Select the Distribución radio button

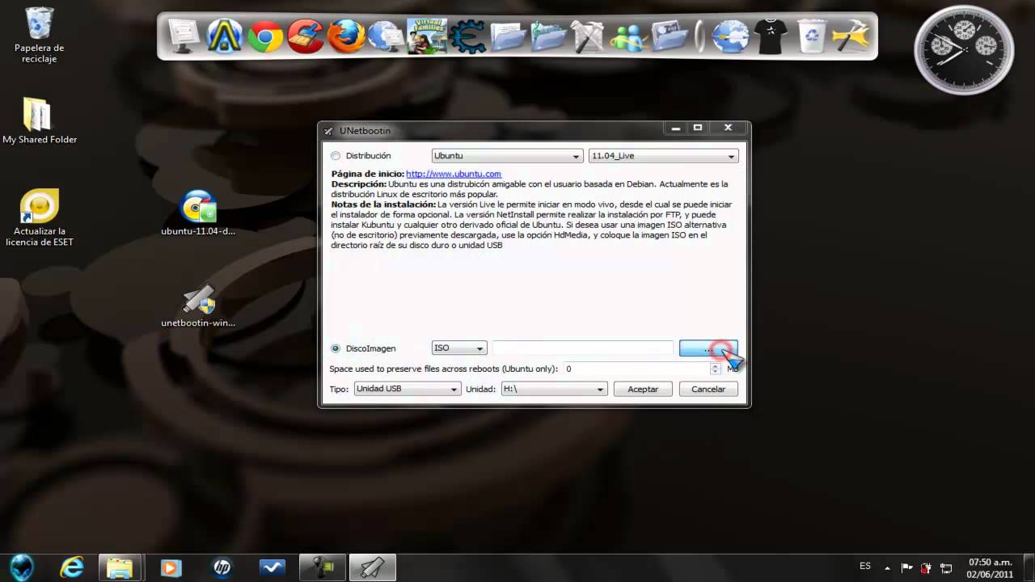coord(336,156)
